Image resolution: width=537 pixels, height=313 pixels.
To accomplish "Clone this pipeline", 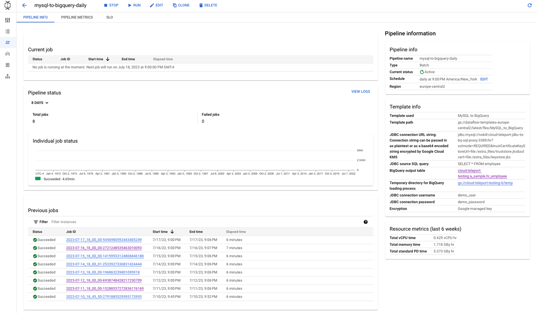I will pos(181,5).
